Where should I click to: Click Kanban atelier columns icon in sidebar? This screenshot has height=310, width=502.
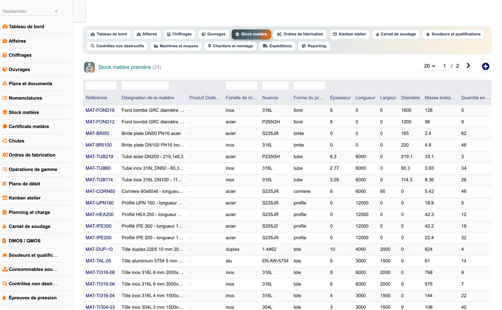tap(5, 198)
